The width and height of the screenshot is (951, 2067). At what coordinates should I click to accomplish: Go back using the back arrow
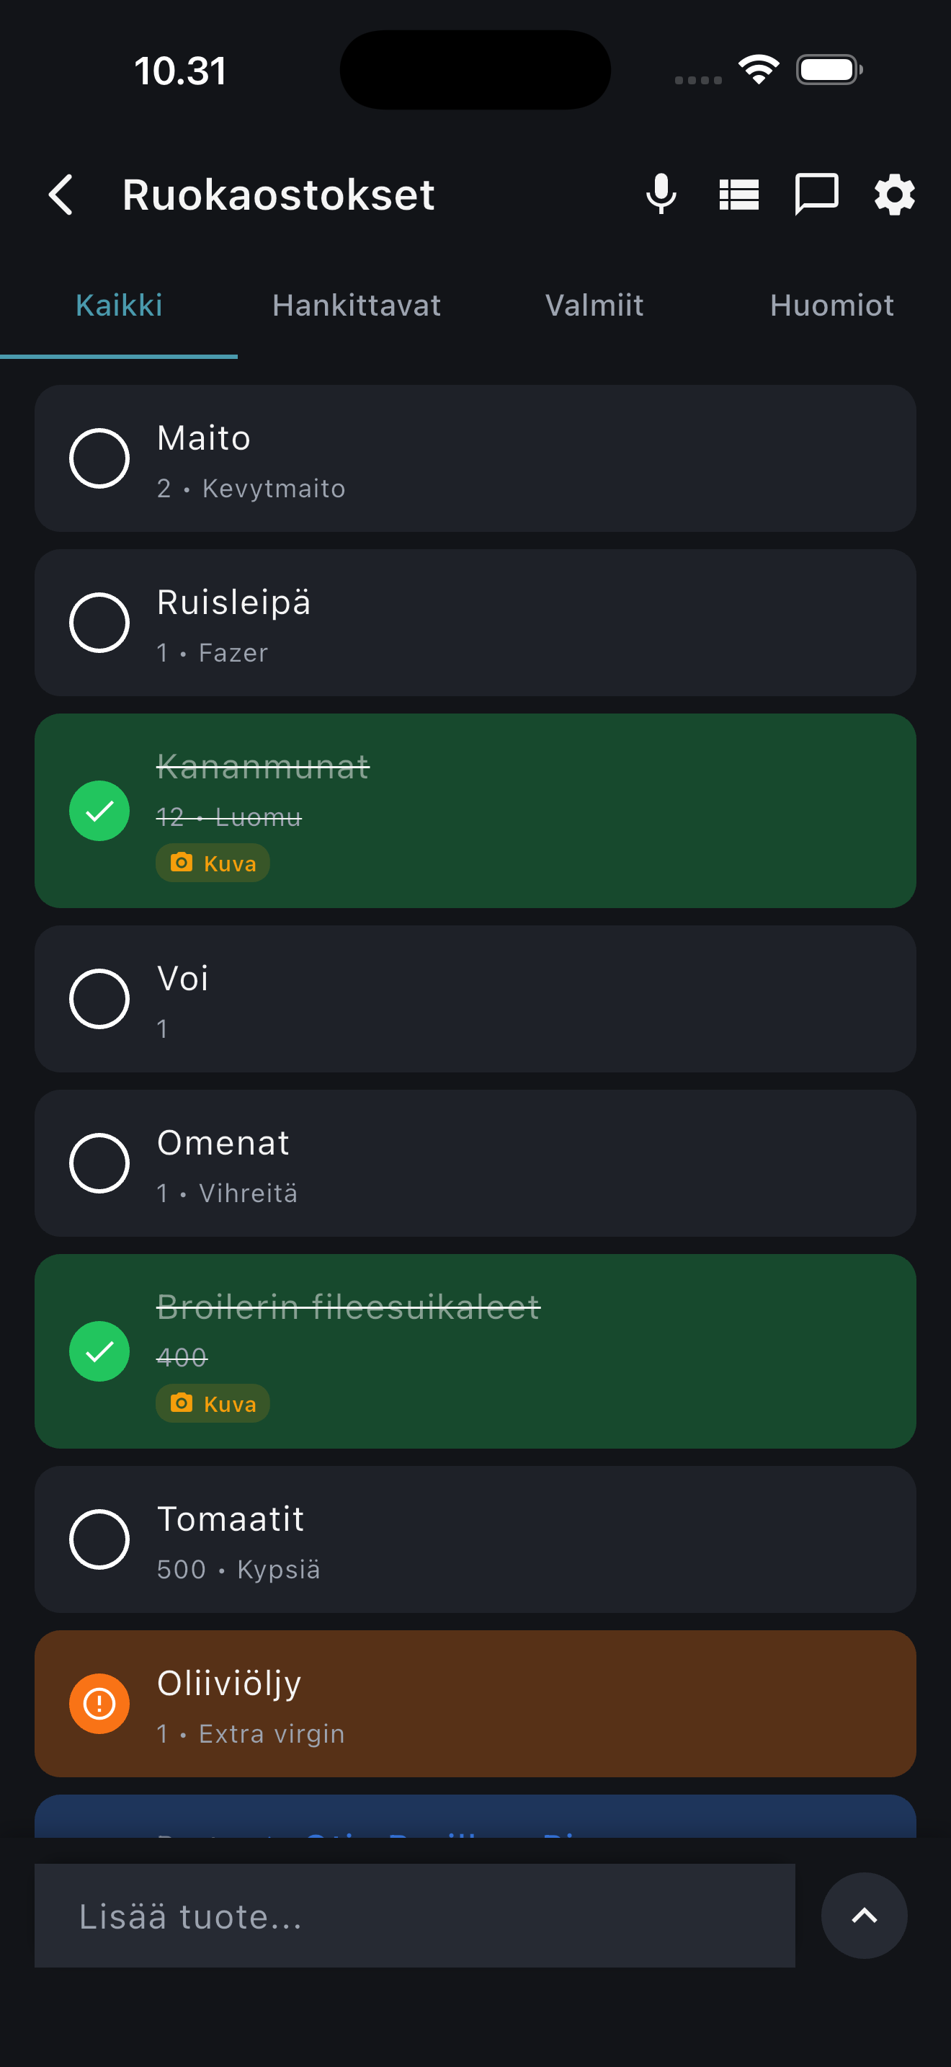pyautogui.click(x=61, y=193)
